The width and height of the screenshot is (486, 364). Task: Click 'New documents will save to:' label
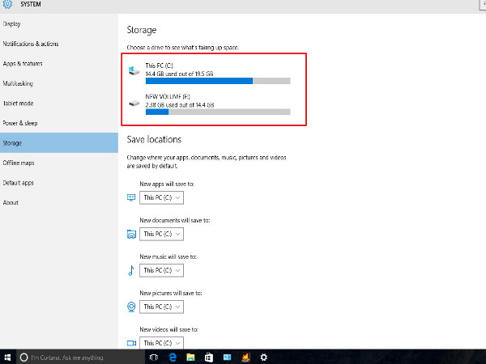click(175, 220)
